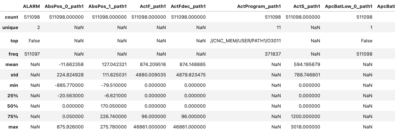Click the AbsPos_1_path1 column header

[x=107, y=6]
